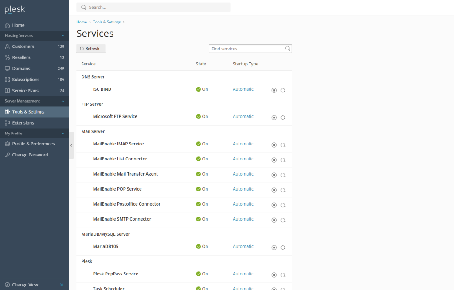Stop MailEnable POP Service
The width and height of the screenshot is (454, 290).
pyautogui.click(x=274, y=190)
